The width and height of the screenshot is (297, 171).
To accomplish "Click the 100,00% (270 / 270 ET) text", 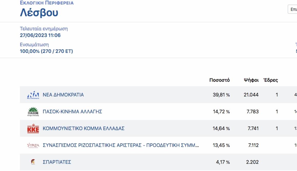I will (x=46, y=51).
